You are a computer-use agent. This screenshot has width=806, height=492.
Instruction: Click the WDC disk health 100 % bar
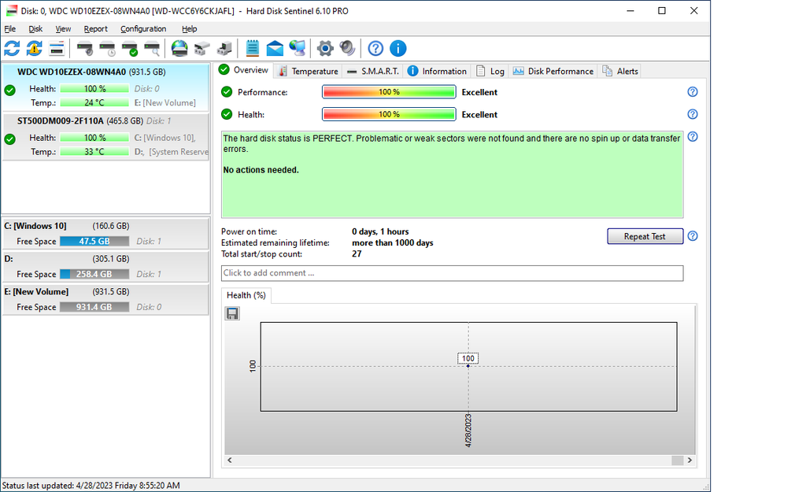(94, 88)
